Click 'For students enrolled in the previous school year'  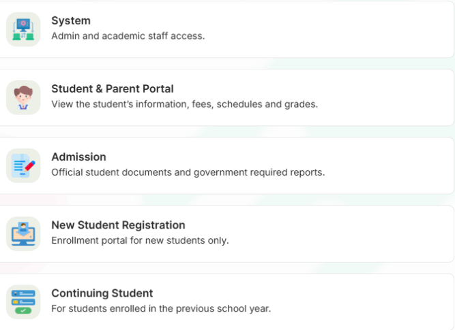(161, 309)
